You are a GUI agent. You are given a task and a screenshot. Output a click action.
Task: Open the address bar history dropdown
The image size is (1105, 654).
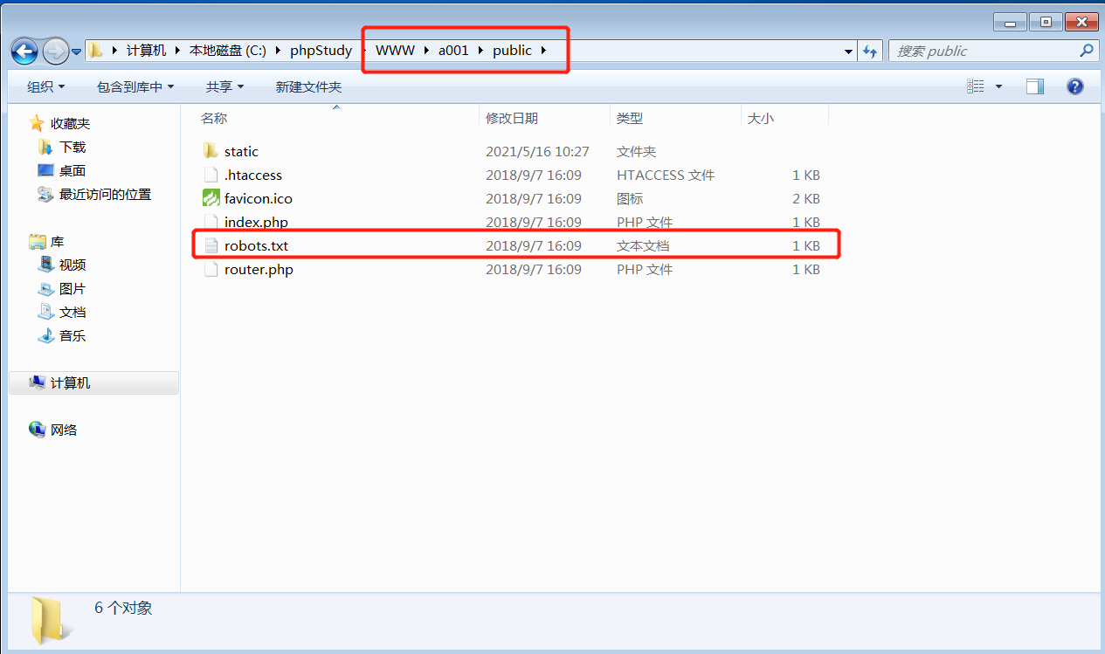pyautogui.click(x=848, y=52)
